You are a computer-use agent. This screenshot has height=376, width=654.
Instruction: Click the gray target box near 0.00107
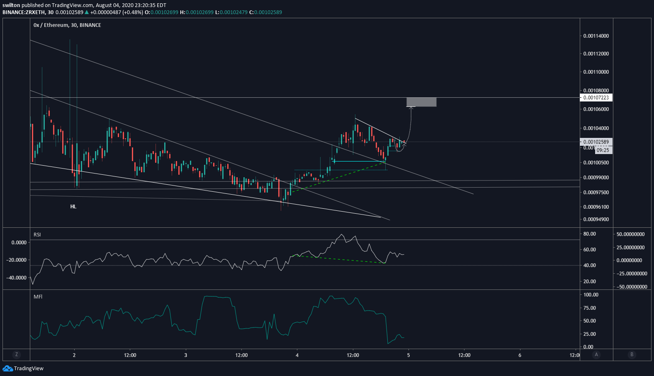[x=421, y=102]
